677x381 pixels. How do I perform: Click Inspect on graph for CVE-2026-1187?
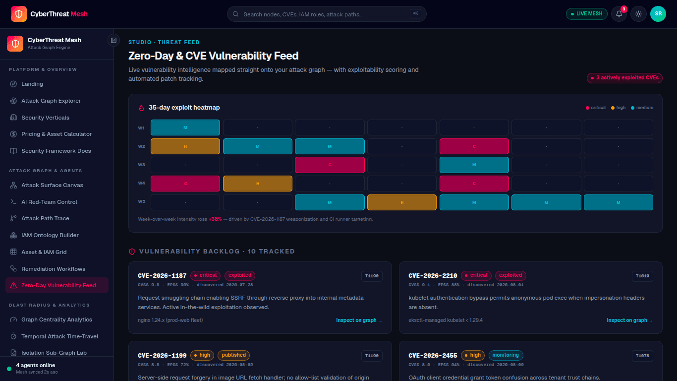(x=359, y=320)
